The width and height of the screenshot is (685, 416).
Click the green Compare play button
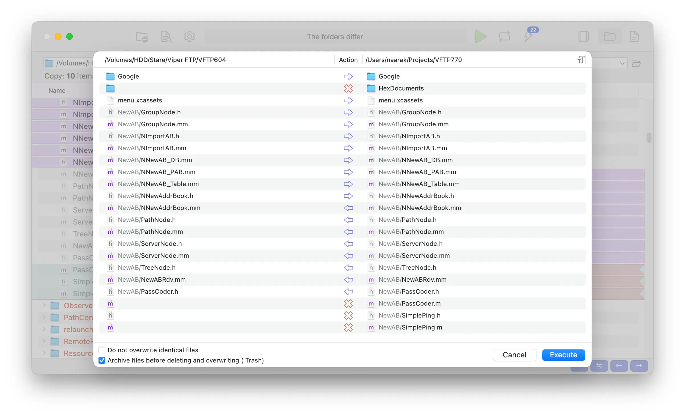481,37
